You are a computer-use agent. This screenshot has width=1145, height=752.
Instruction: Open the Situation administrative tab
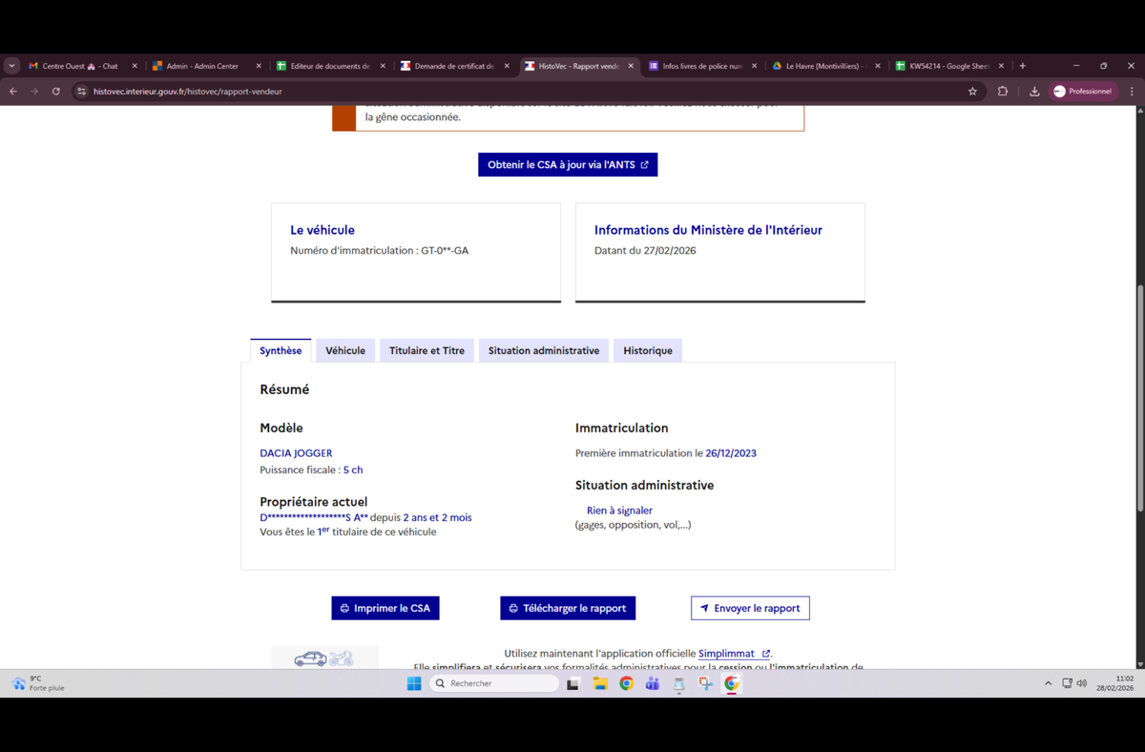tap(544, 351)
